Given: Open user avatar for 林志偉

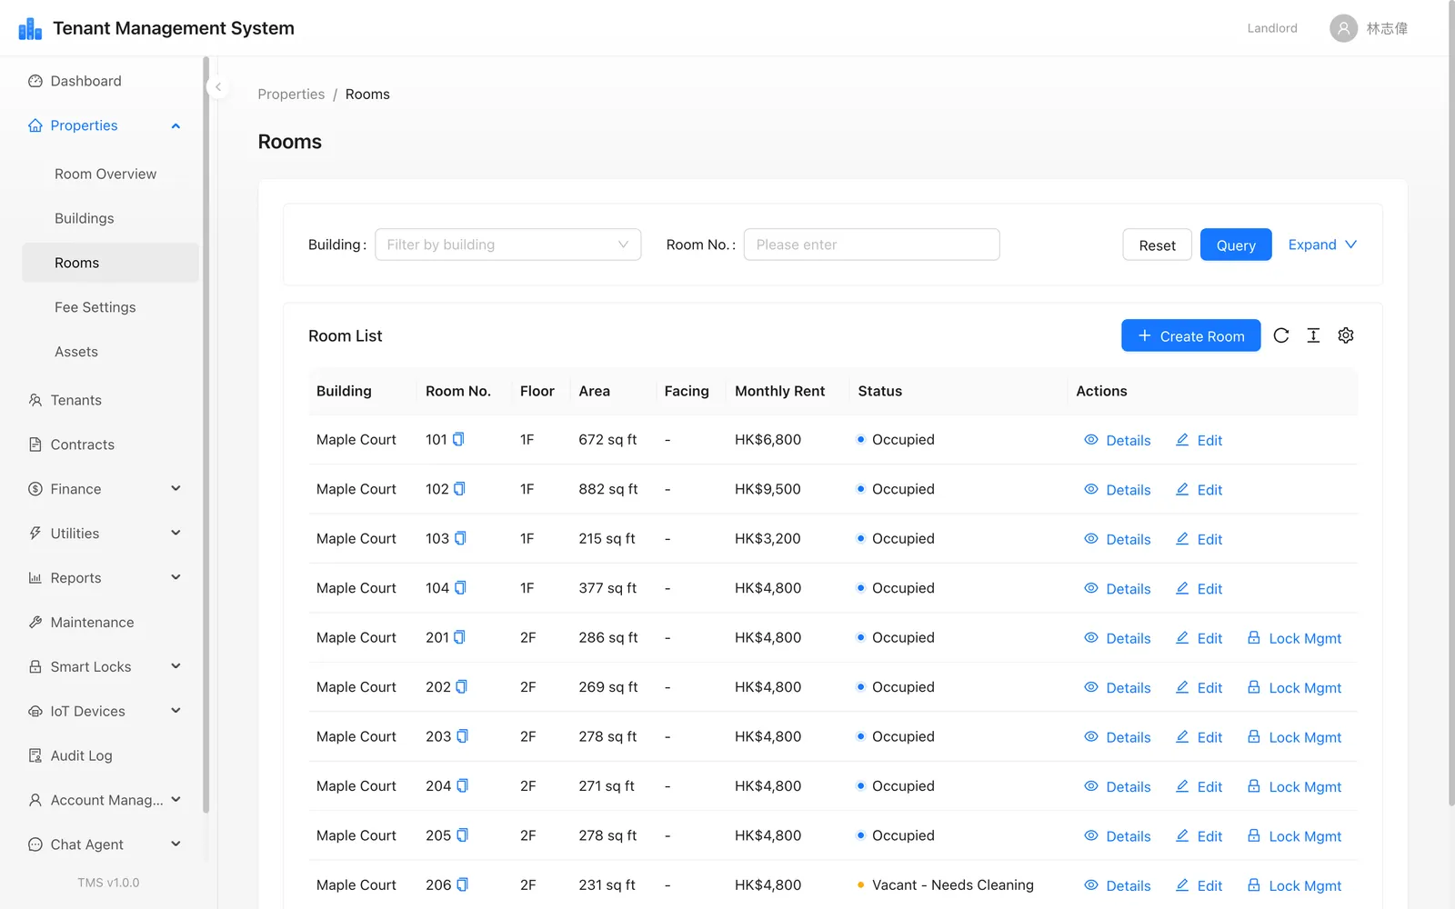Looking at the screenshot, I should tap(1343, 28).
